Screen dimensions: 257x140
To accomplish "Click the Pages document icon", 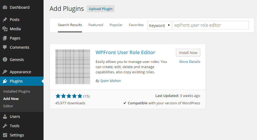I will click(5, 38).
